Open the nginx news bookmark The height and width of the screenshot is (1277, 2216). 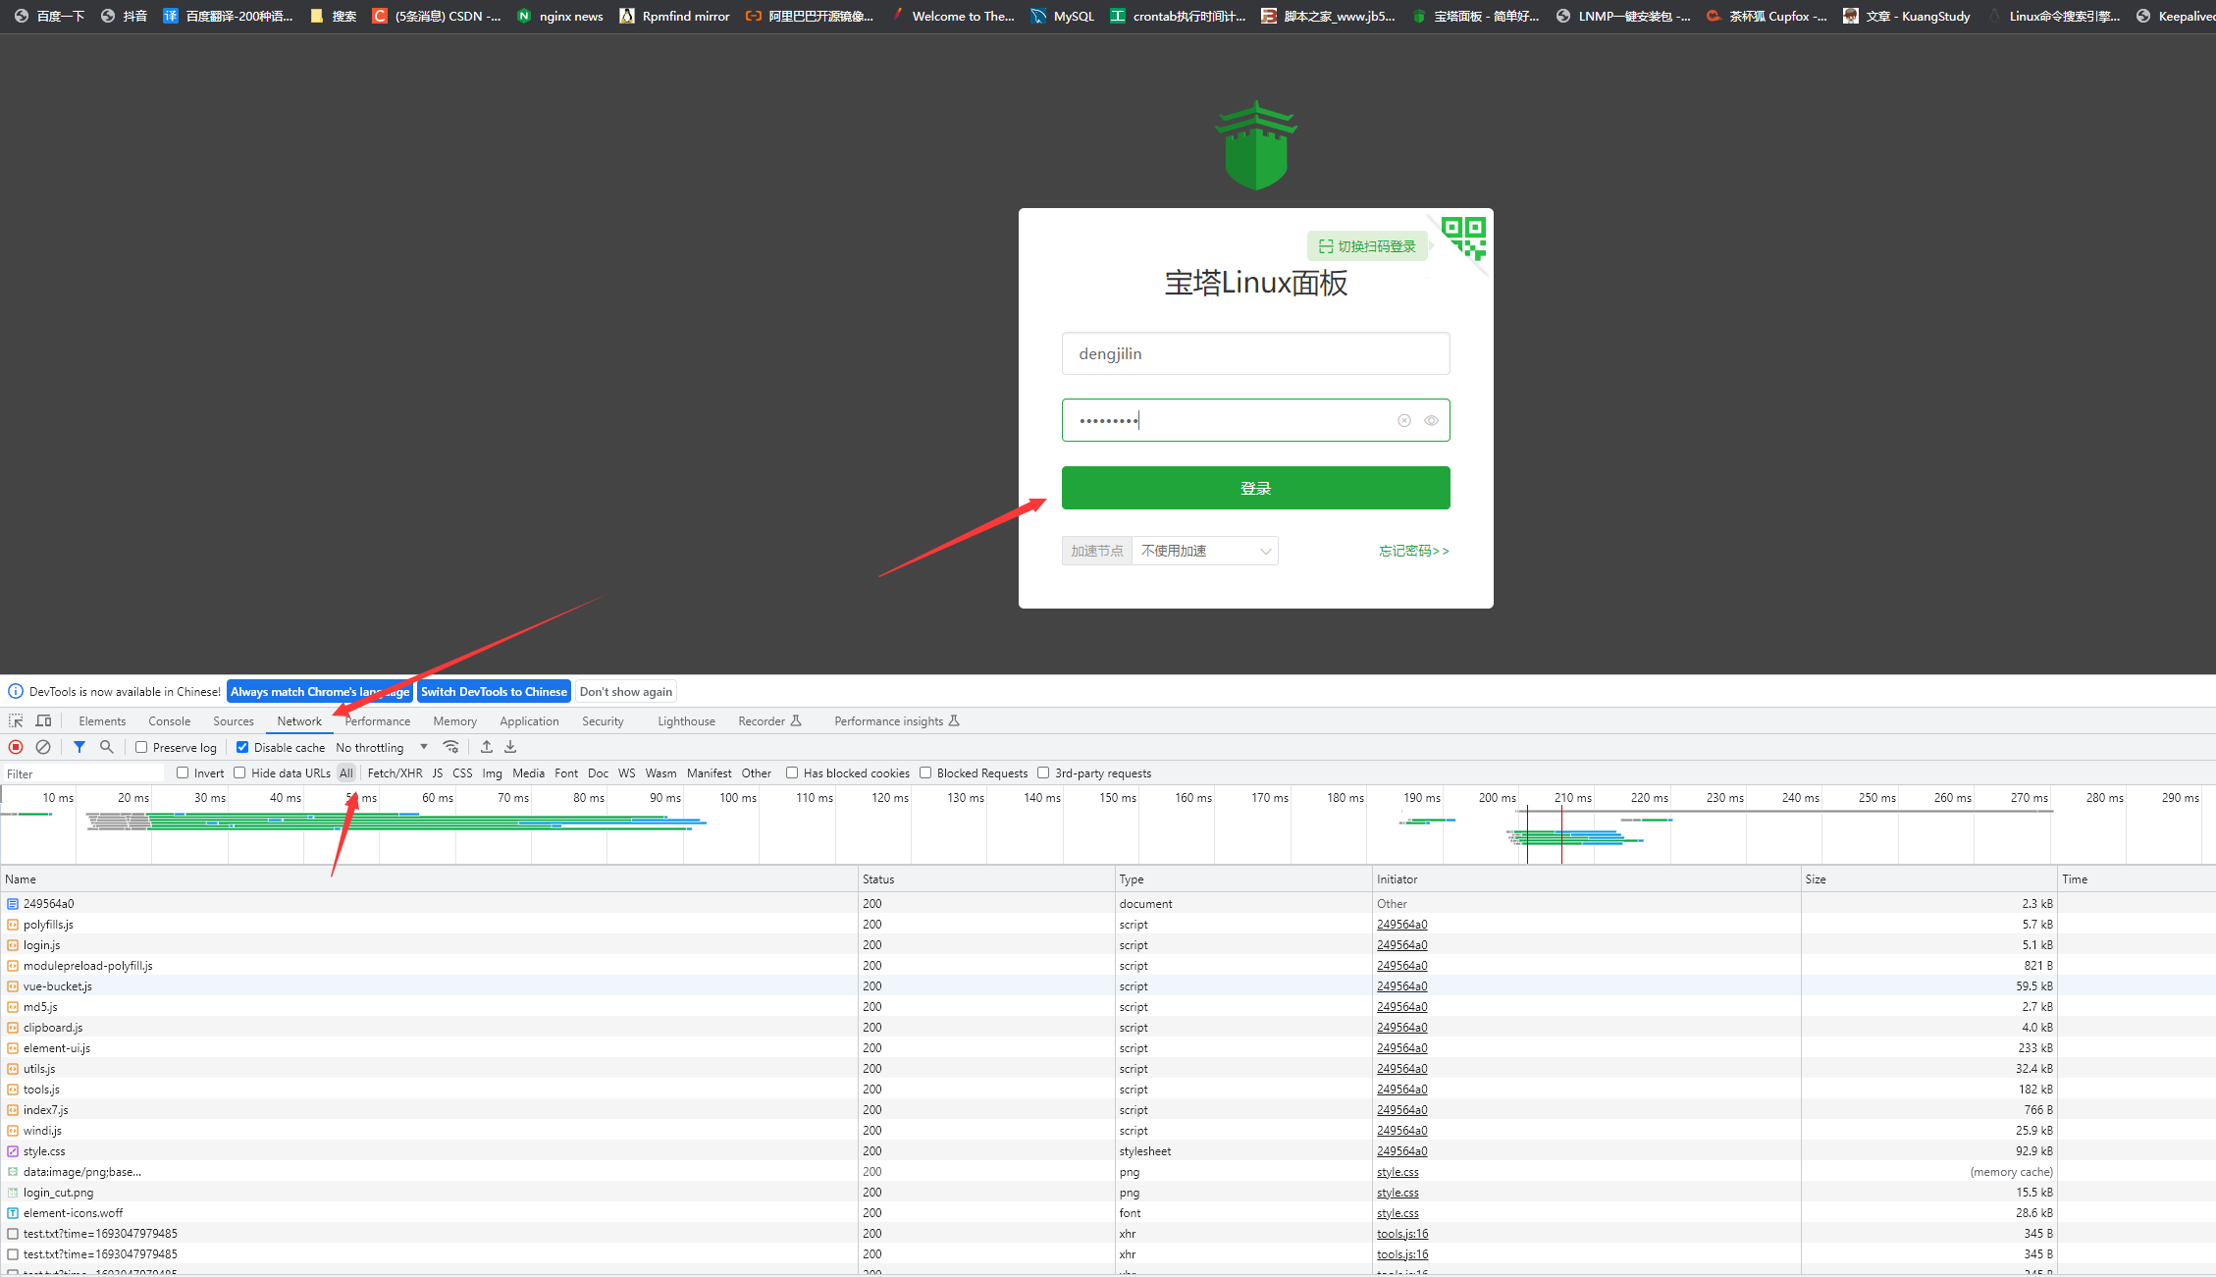[x=560, y=16]
